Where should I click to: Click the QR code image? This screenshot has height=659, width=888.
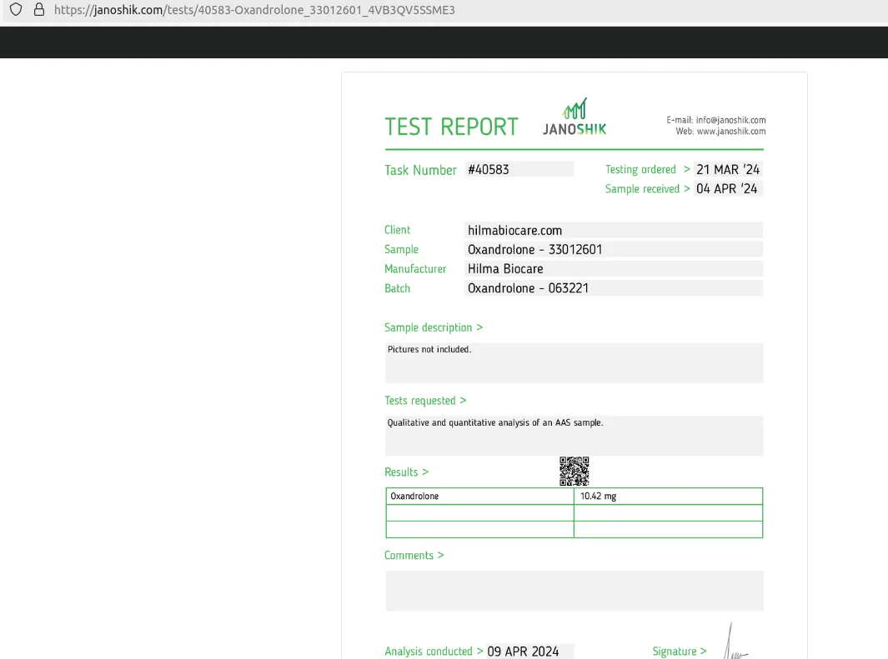click(x=574, y=471)
